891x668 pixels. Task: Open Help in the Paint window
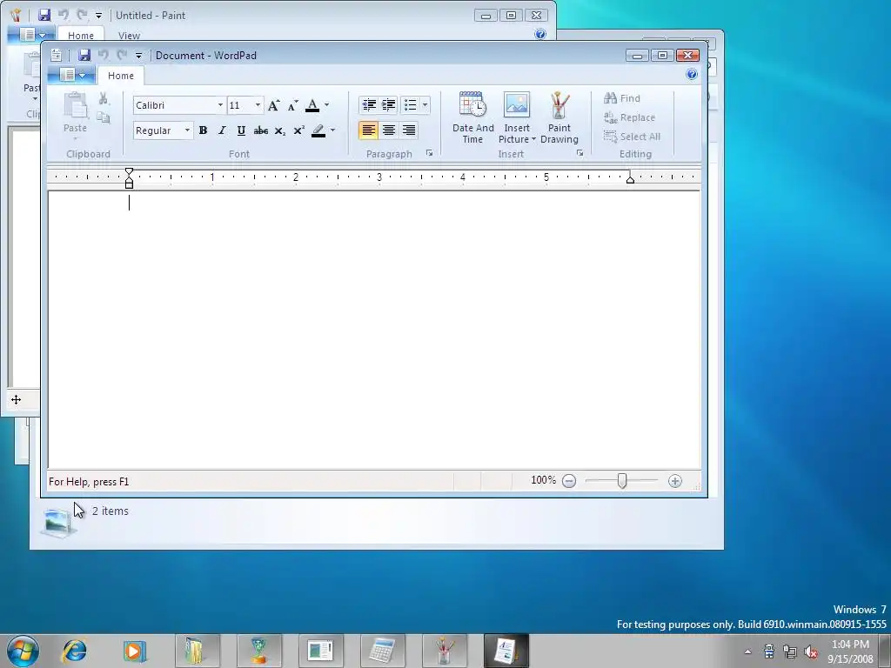pyautogui.click(x=540, y=34)
